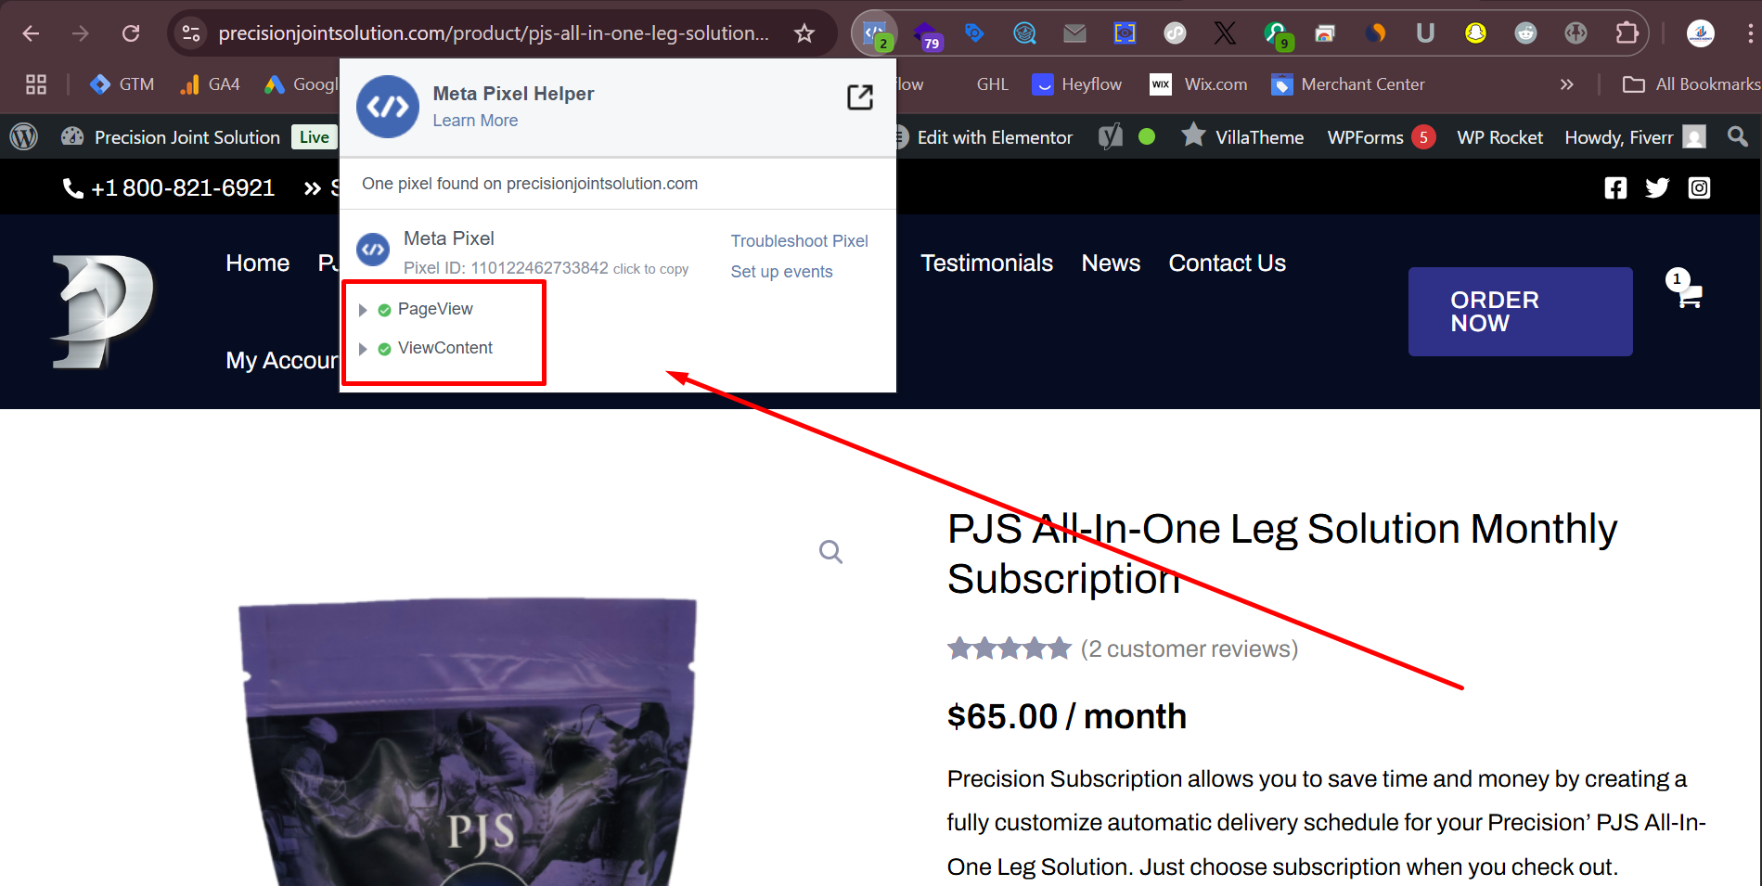The width and height of the screenshot is (1762, 886).
Task: Open the Twitter social icon
Action: coord(1656,188)
